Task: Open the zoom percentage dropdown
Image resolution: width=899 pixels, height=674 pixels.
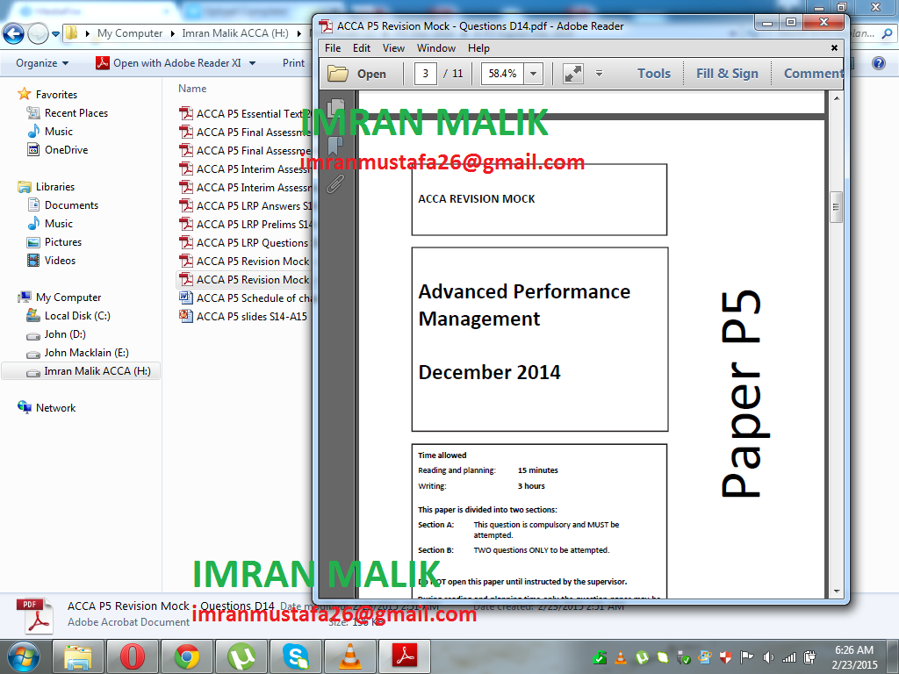Action: coord(534,74)
